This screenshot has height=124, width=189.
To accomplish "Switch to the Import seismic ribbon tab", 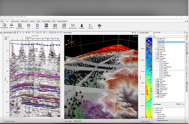I will pyautogui.click(x=15, y=21).
